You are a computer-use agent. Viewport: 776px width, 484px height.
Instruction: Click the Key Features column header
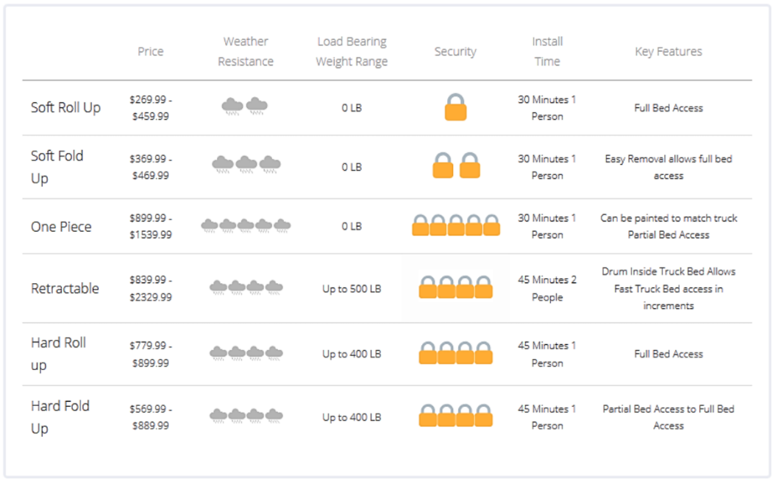pyautogui.click(x=669, y=51)
